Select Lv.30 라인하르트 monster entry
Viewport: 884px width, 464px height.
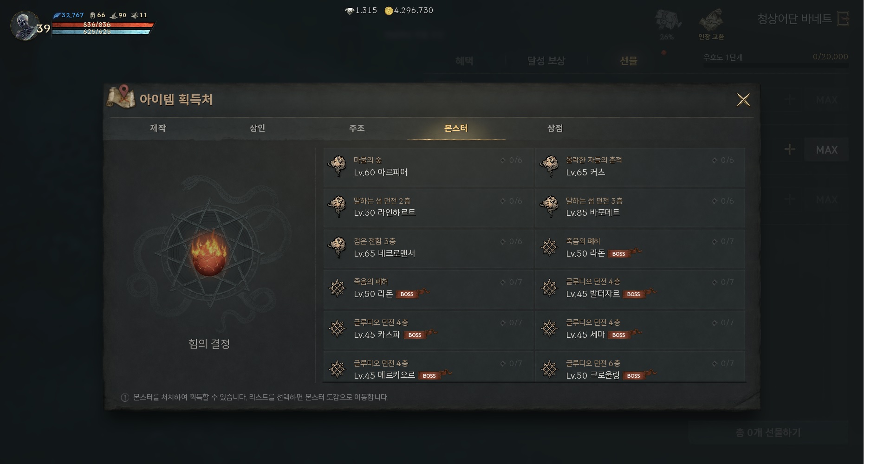click(428, 207)
